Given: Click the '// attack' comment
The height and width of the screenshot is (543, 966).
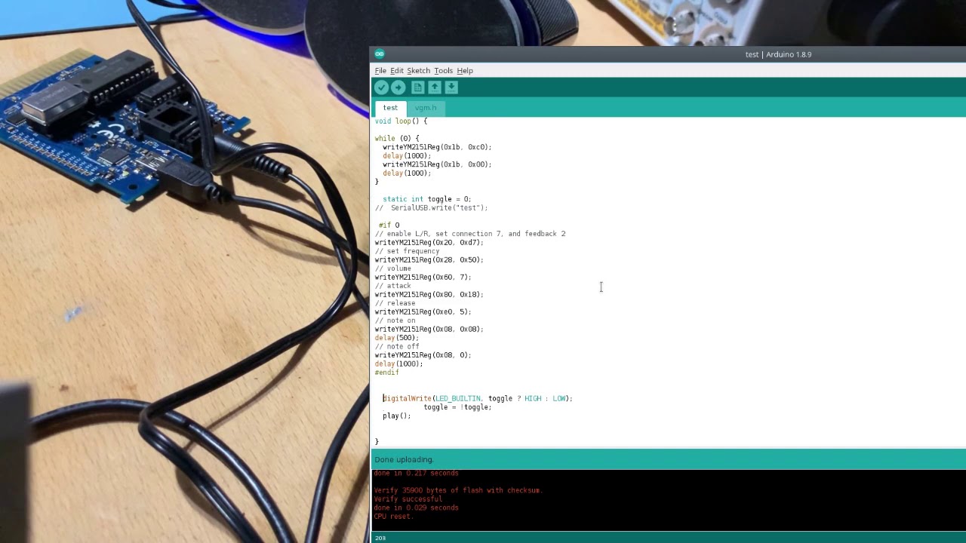Looking at the screenshot, I should click(x=392, y=286).
